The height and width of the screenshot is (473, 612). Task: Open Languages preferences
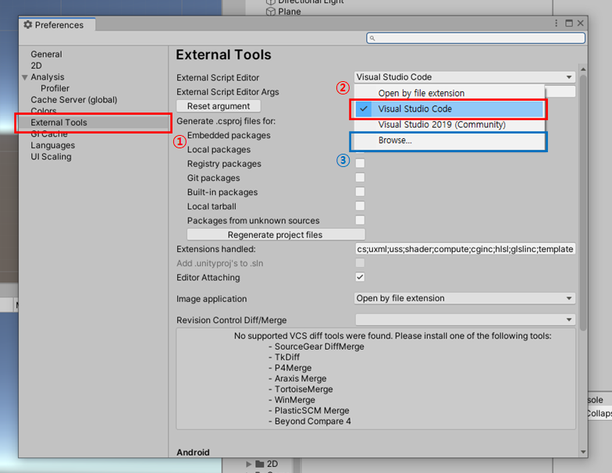53,145
